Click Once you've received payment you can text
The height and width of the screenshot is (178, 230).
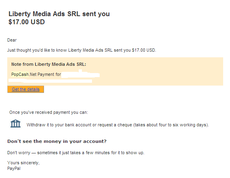pyautogui.click(x=48, y=112)
